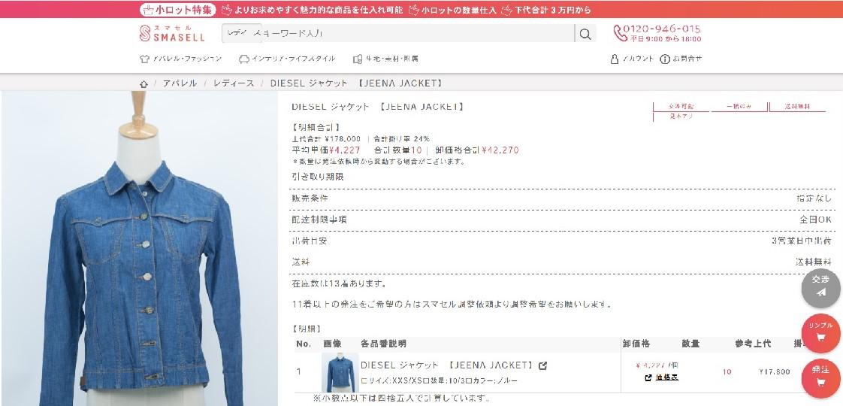Viewport: 843px width, 406px height.
Task: Click the round 発注 order button
Action: (x=820, y=377)
